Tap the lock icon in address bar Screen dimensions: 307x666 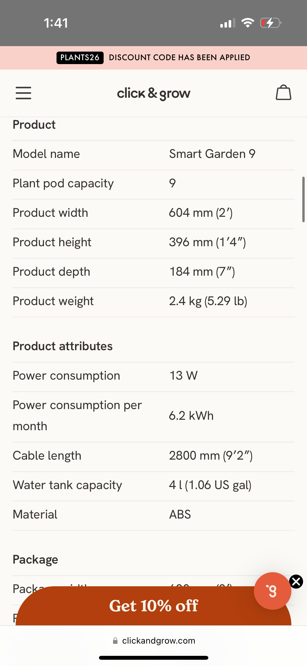click(115, 641)
